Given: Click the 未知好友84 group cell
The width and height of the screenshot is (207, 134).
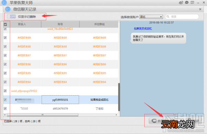Looking at the screenshot, I should [100, 82].
